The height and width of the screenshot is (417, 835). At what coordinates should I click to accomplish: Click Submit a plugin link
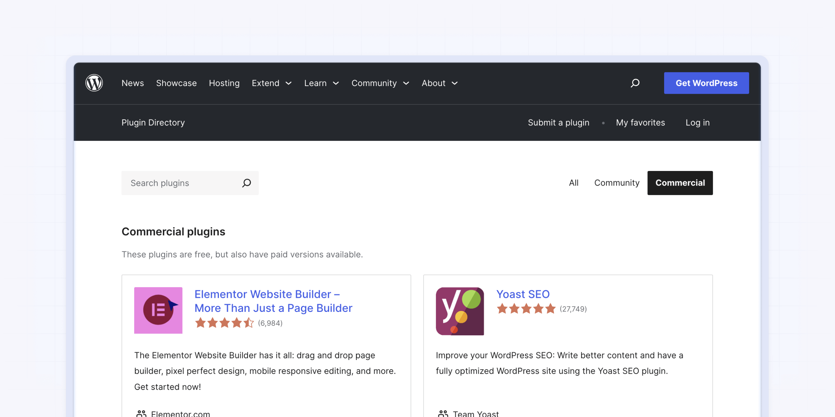[x=558, y=122]
